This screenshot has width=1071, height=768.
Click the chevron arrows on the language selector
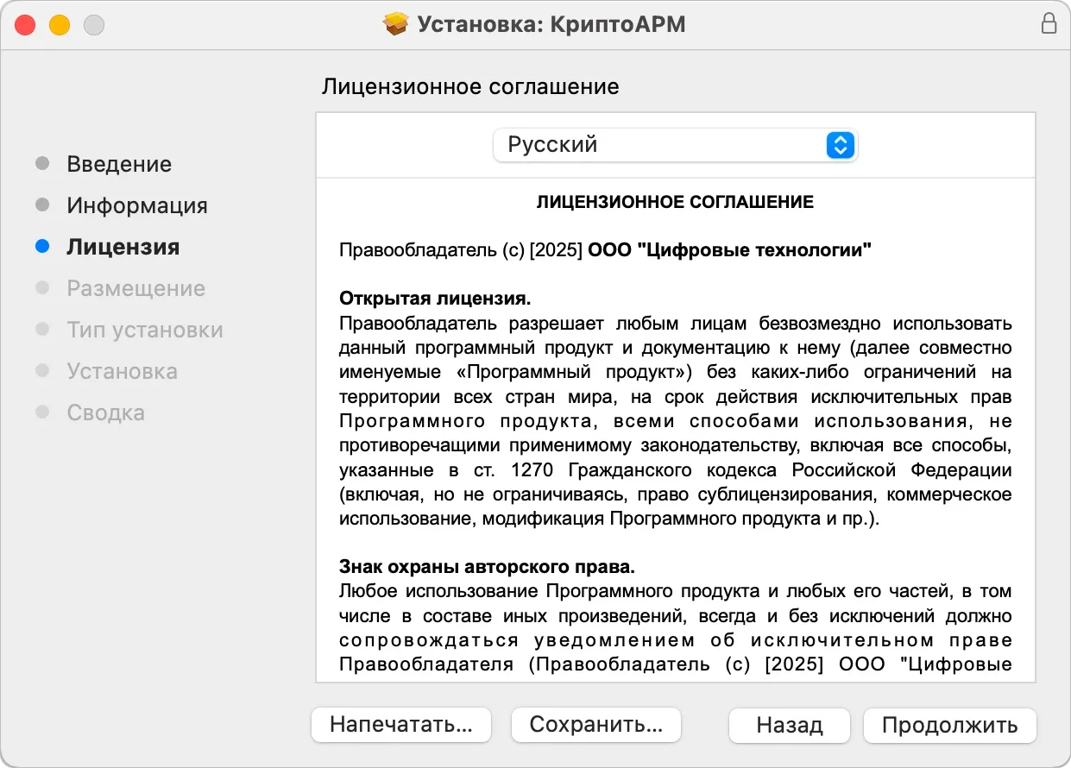[839, 145]
